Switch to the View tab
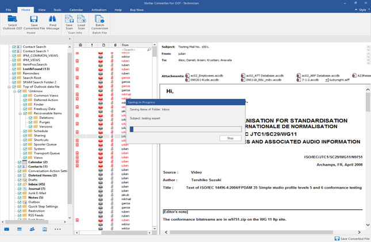 coord(42,10)
